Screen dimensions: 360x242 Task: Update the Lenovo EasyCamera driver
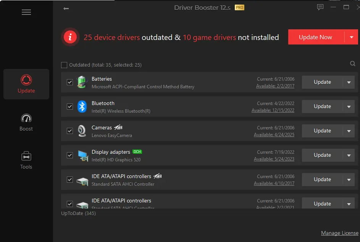point(322,131)
